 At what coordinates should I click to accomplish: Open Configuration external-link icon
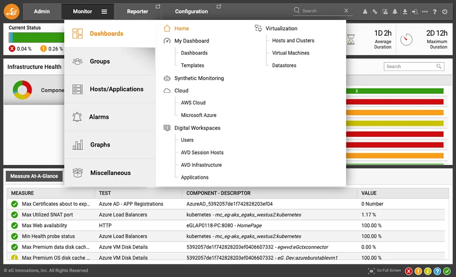point(219,6)
